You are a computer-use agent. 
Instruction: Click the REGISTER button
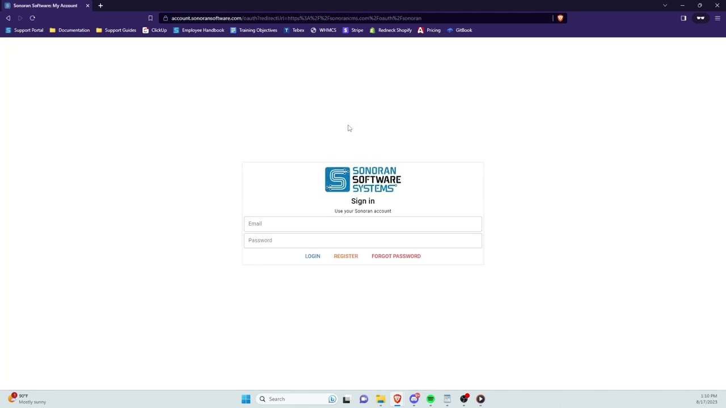click(346, 256)
